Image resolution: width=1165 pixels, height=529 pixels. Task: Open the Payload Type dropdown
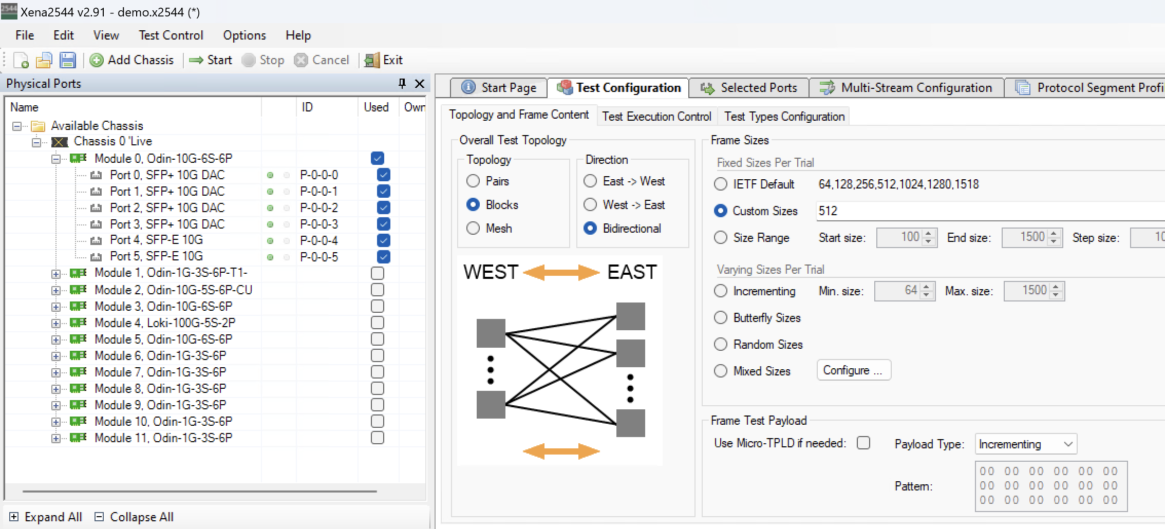coord(1026,444)
